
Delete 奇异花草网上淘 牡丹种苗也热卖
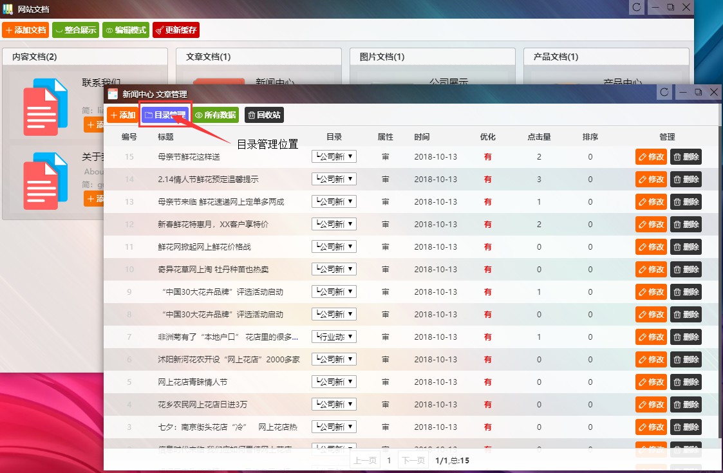[x=686, y=269]
